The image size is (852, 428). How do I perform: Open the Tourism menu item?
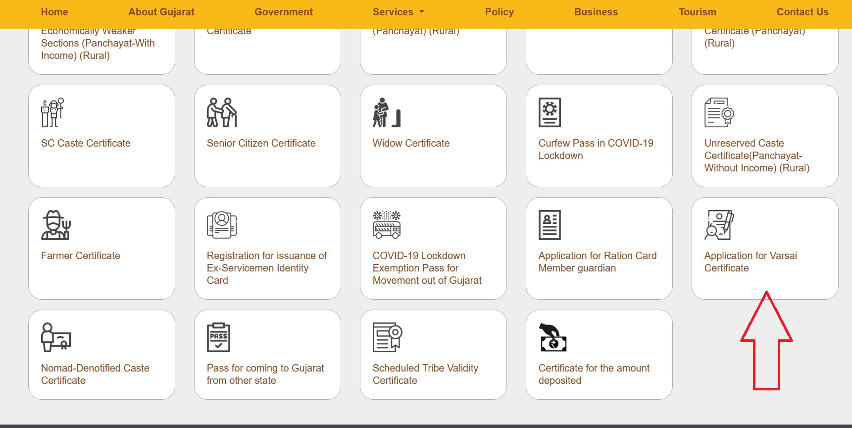click(697, 12)
